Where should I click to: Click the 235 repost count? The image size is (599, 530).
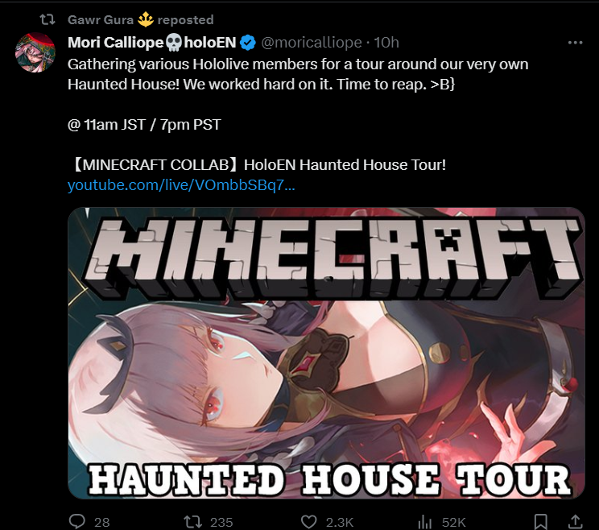[x=221, y=522]
